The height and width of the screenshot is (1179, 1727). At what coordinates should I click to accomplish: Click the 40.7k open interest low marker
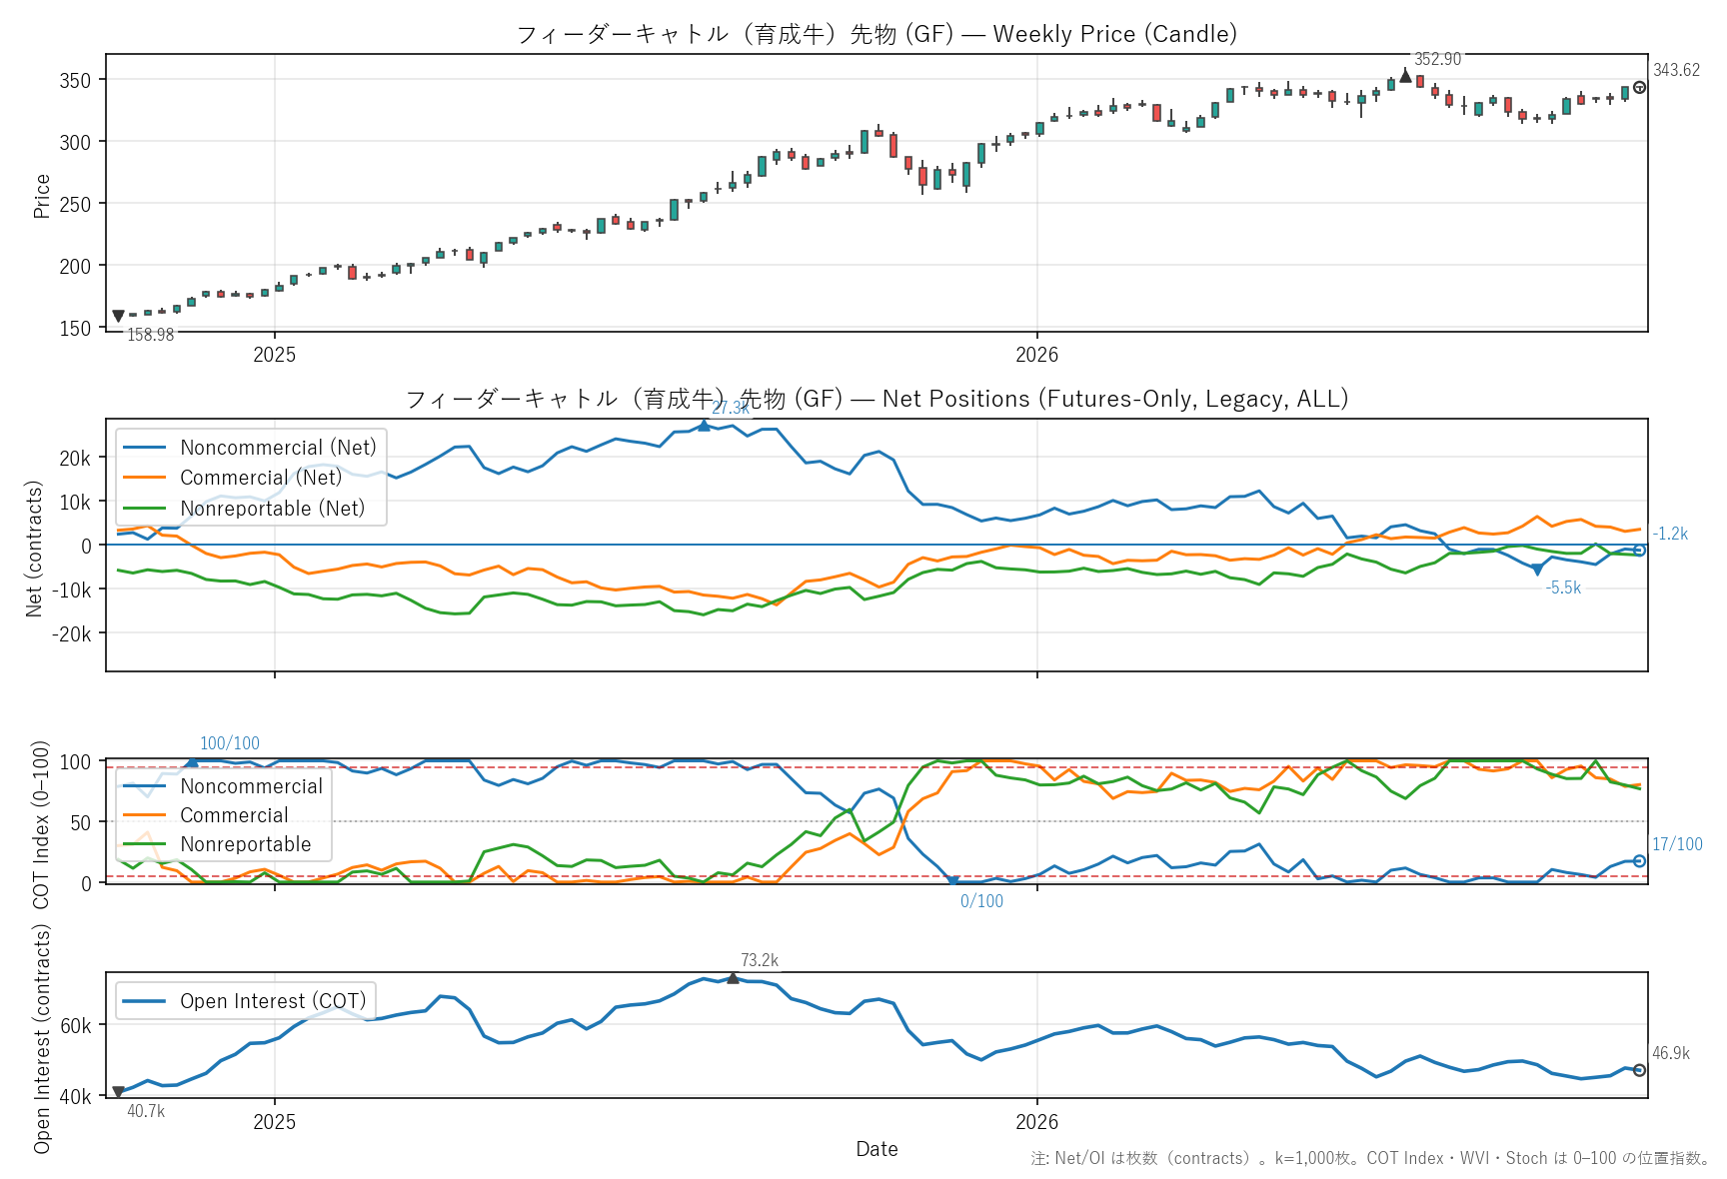(118, 1092)
